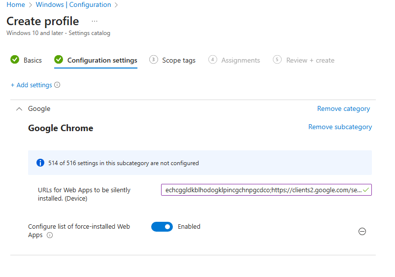Viewport: 395px width, 277px height.
Task: Open the ellipsis menu beside Create profile
Action: click(x=95, y=21)
